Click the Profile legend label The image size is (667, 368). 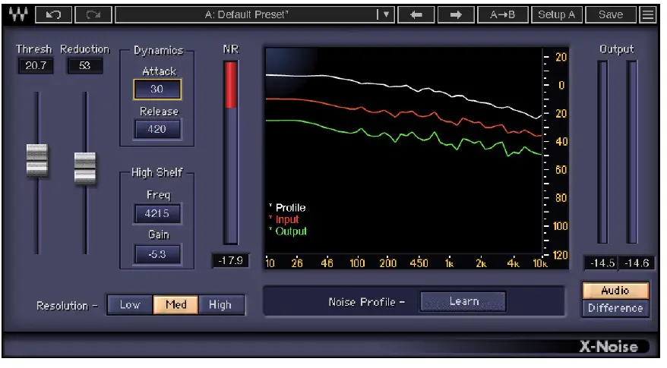tap(290, 208)
